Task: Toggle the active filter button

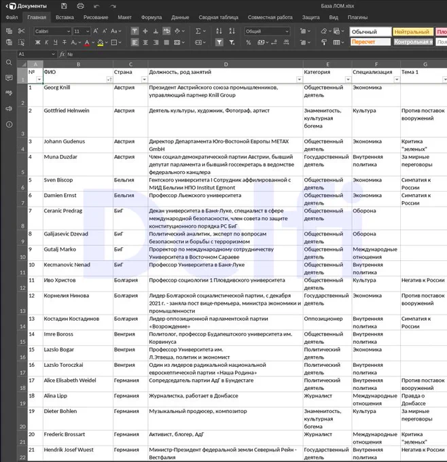Action: coord(219,42)
